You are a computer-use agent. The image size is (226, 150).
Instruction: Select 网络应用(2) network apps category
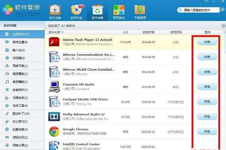(22, 145)
